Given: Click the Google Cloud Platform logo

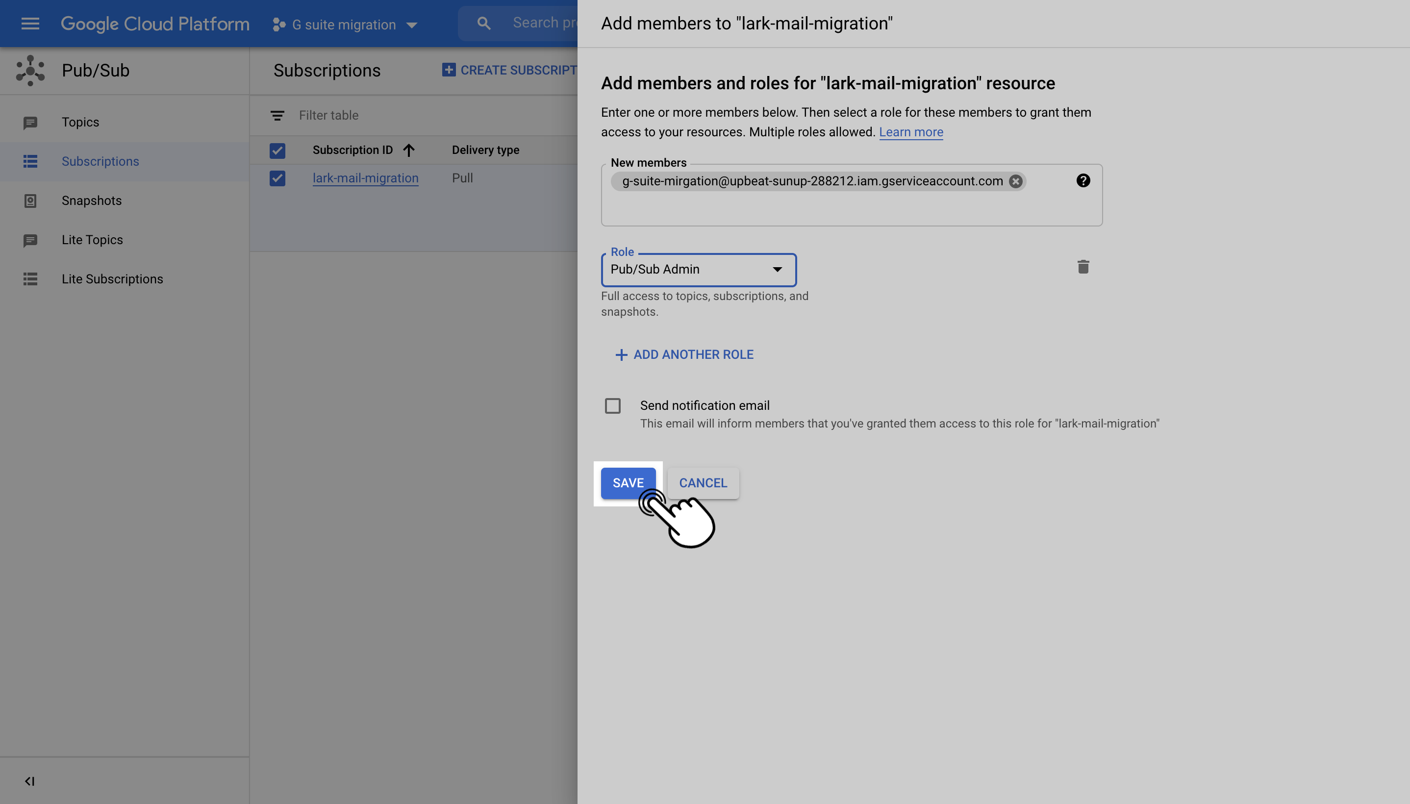Looking at the screenshot, I should tap(154, 24).
